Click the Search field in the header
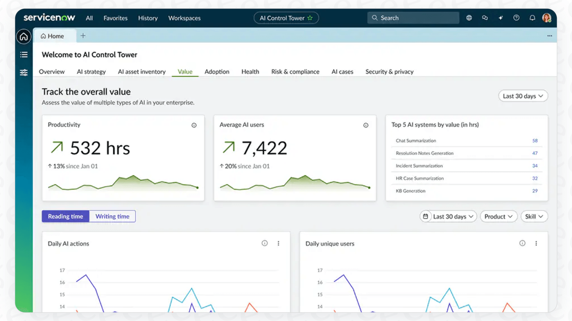572x321 pixels. click(x=413, y=18)
